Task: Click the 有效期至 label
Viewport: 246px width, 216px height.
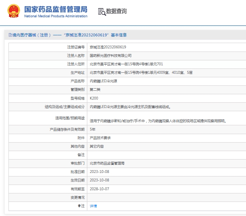Action: (77, 189)
